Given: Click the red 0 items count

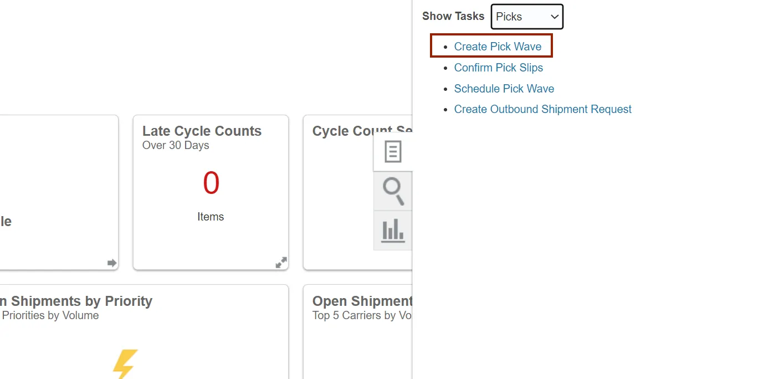Looking at the screenshot, I should pyautogui.click(x=211, y=183).
